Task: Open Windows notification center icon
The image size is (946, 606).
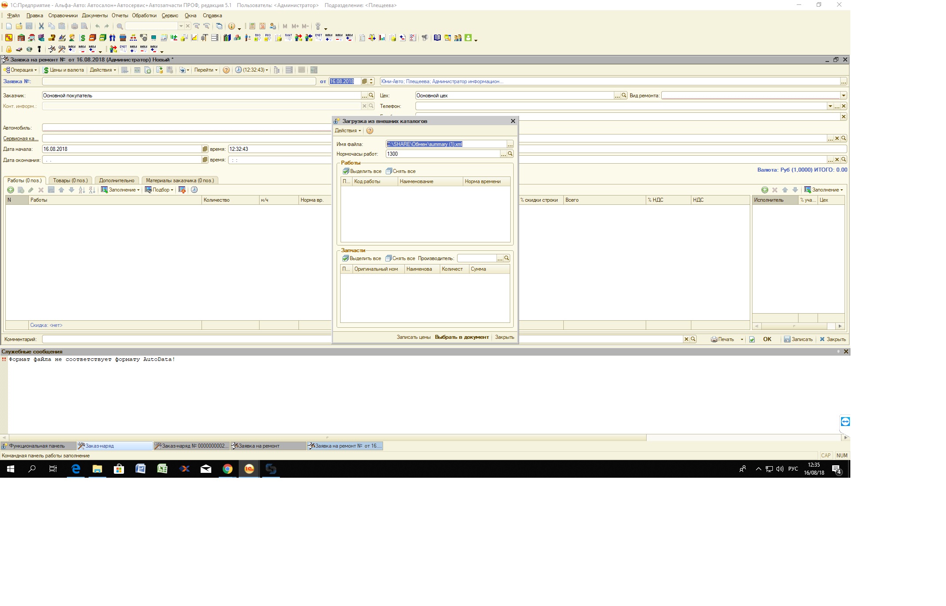Action: click(x=837, y=469)
